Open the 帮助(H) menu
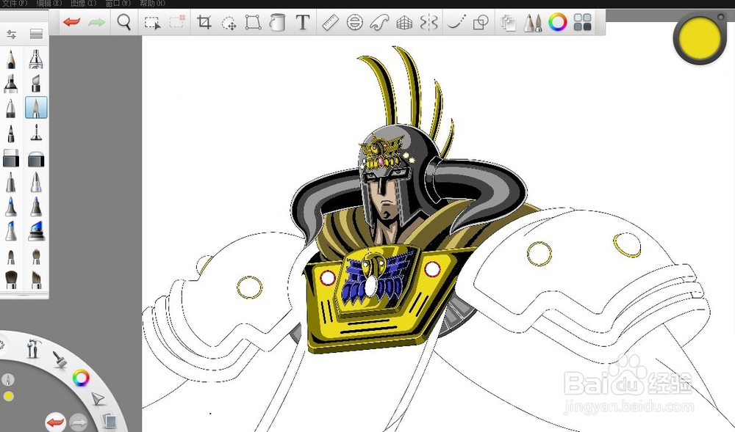 (x=152, y=3)
